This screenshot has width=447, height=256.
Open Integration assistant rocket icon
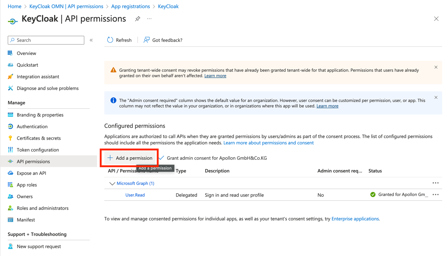tap(10, 77)
